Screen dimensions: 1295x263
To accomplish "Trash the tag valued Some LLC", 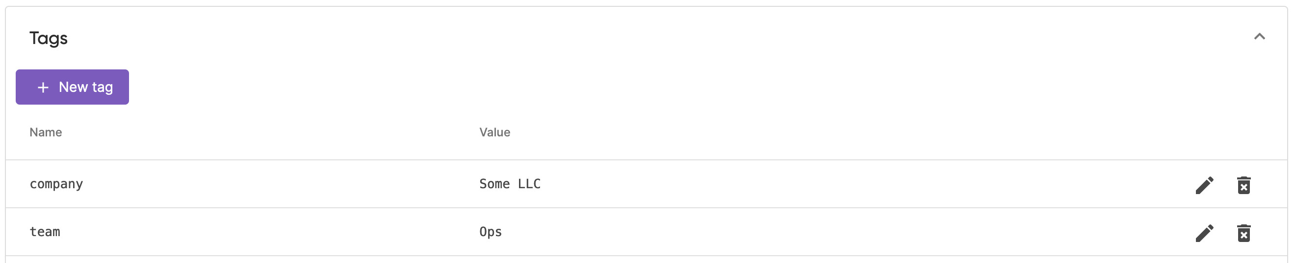I will (1243, 185).
